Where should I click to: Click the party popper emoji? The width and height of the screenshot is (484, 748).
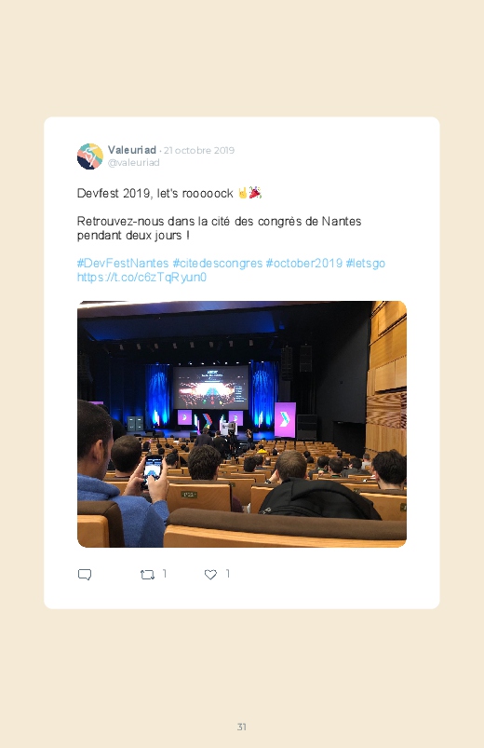point(255,193)
